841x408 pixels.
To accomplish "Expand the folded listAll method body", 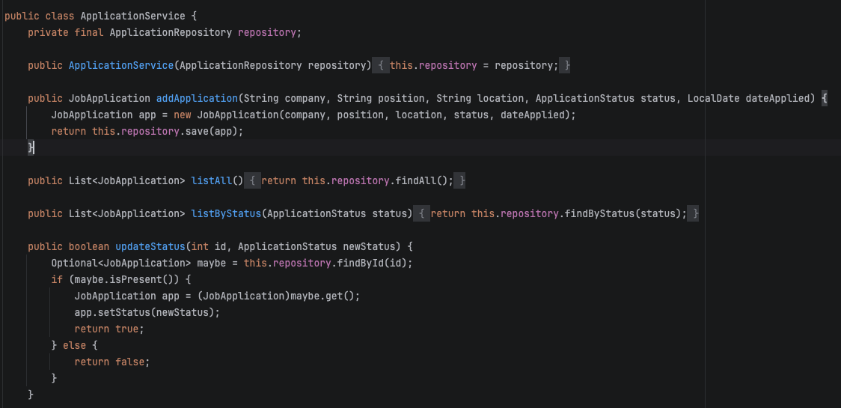I will click(253, 180).
